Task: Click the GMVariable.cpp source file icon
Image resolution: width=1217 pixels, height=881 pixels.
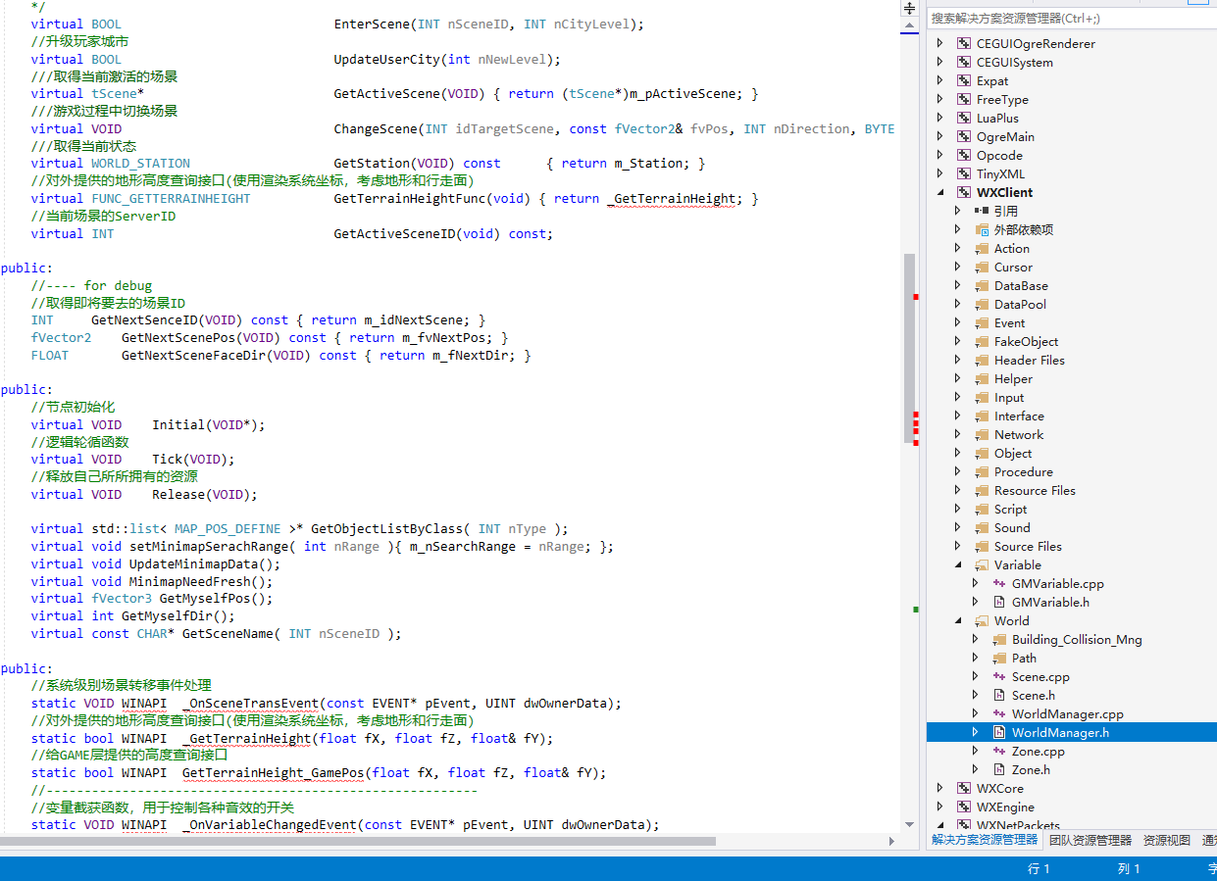Action: tap(999, 584)
